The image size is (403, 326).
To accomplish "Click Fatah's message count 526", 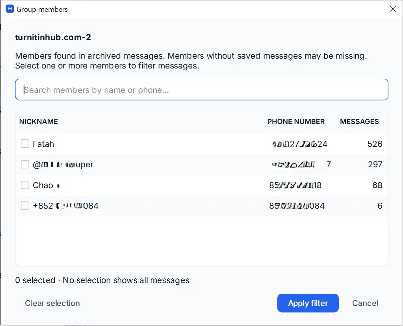I will tap(375, 144).
